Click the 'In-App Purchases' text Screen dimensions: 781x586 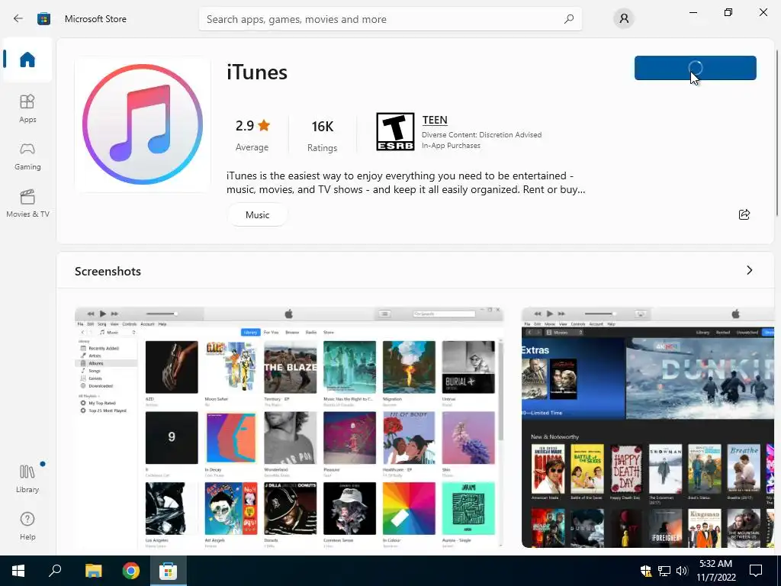point(452,146)
